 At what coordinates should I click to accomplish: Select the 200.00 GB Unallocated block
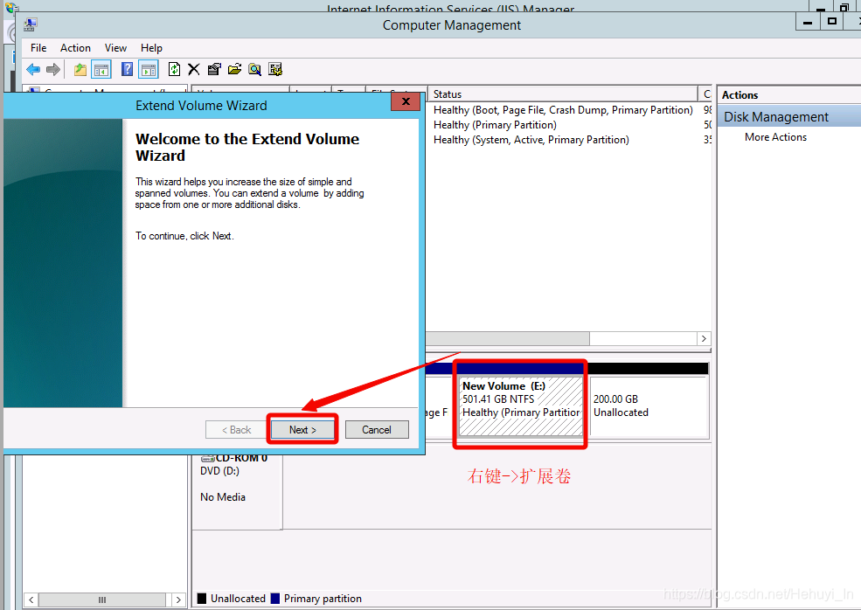[649, 406]
